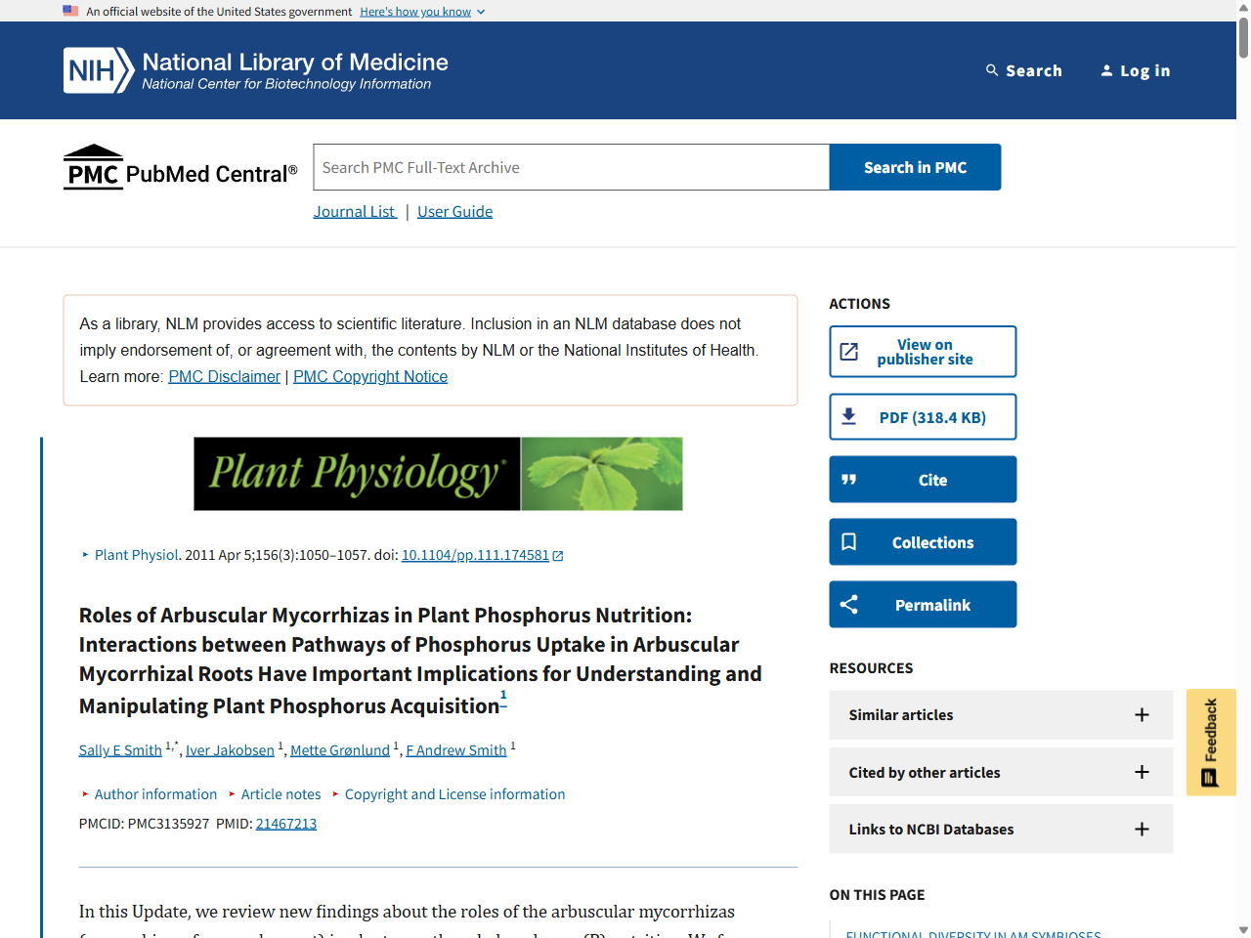Image resolution: width=1251 pixels, height=938 pixels.
Task: Expand Copyright and License information
Action: coord(449,794)
